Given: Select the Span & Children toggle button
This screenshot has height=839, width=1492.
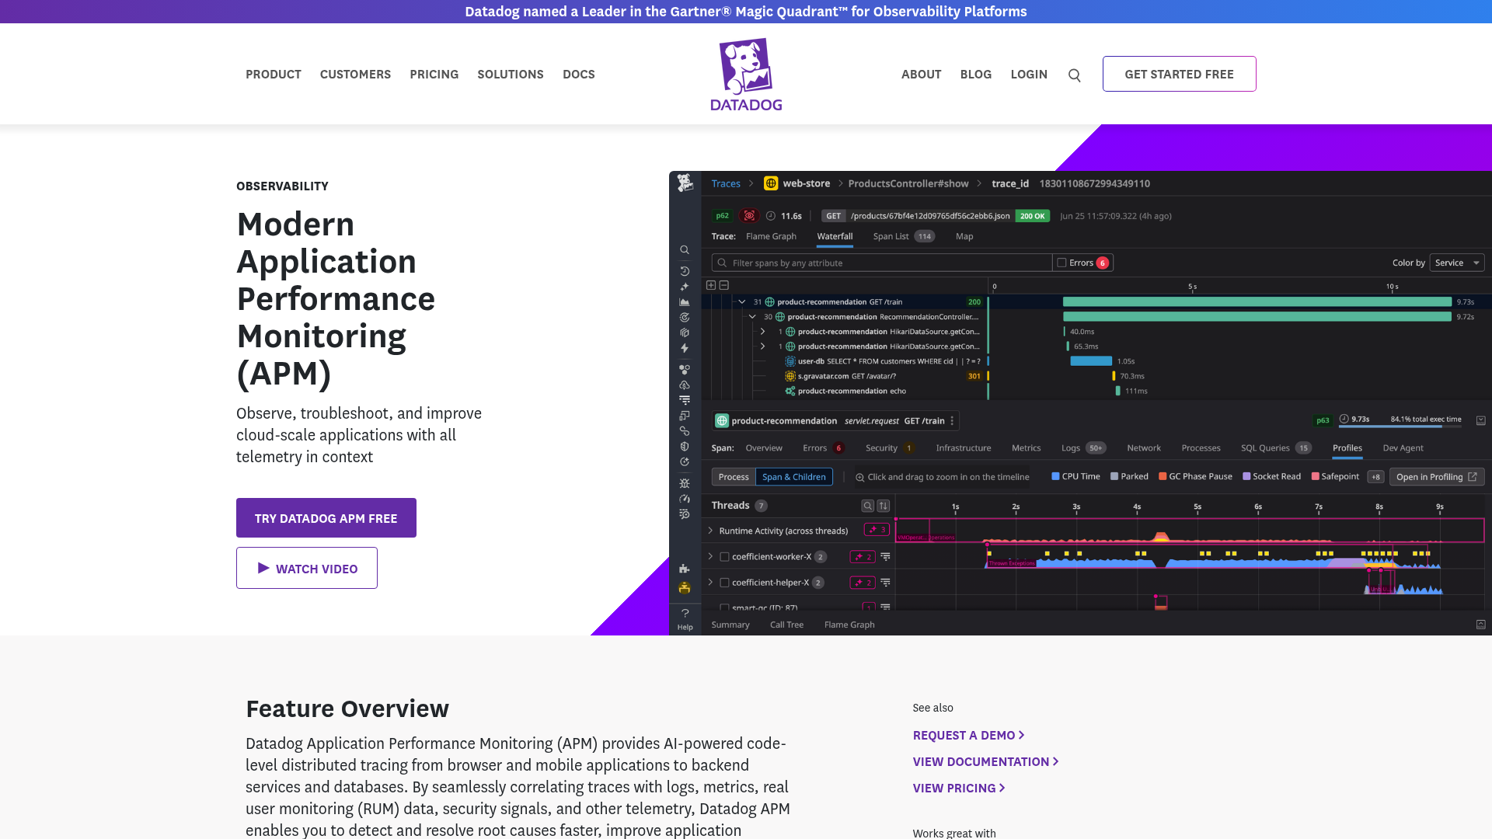Looking at the screenshot, I should click(794, 477).
